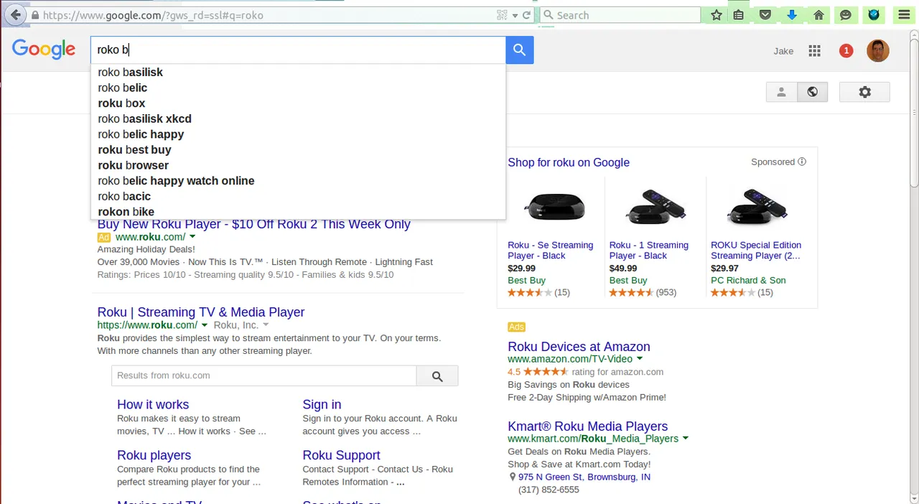Screen dimensions: 919x504
Task: Click the lock icon in address bar
Action: [35, 15]
